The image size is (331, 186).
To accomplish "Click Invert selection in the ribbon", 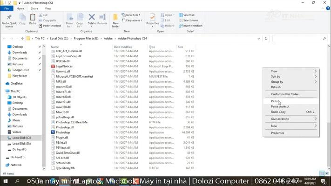I will pos(192,26).
